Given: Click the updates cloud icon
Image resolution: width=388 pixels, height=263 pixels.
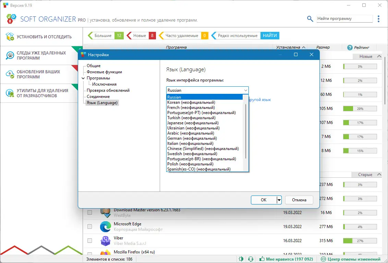Looking at the screenshot, I should click(x=10, y=74).
